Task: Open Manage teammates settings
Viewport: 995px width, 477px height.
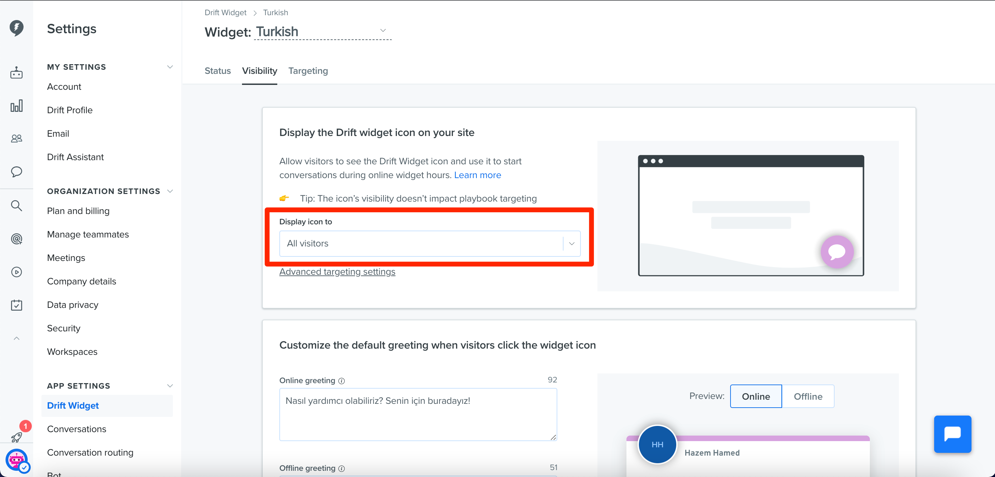Action: click(x=88, y=234)
